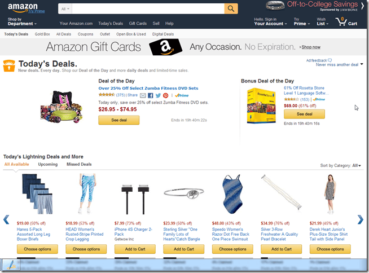Image resolution: width=369 pixels, height=273 pixels.
Task: Share the deal via the email envelope icon
Action: tap(143, 95)
